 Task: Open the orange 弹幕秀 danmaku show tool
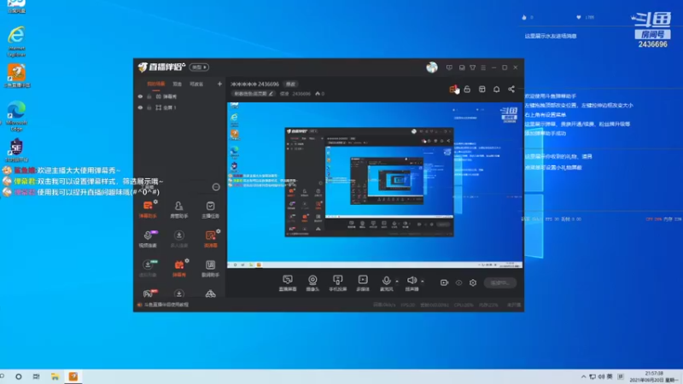[178, 268]
